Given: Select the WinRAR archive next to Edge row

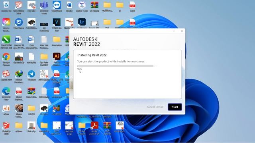Looking at the screenshot, I should (x=31, y=93).
